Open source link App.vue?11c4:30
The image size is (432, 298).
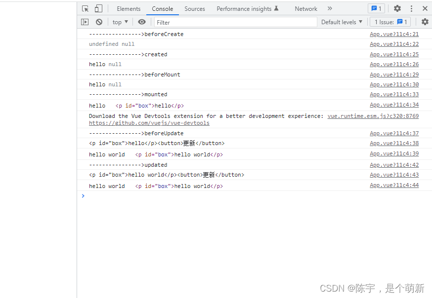[x=394, y=84]
